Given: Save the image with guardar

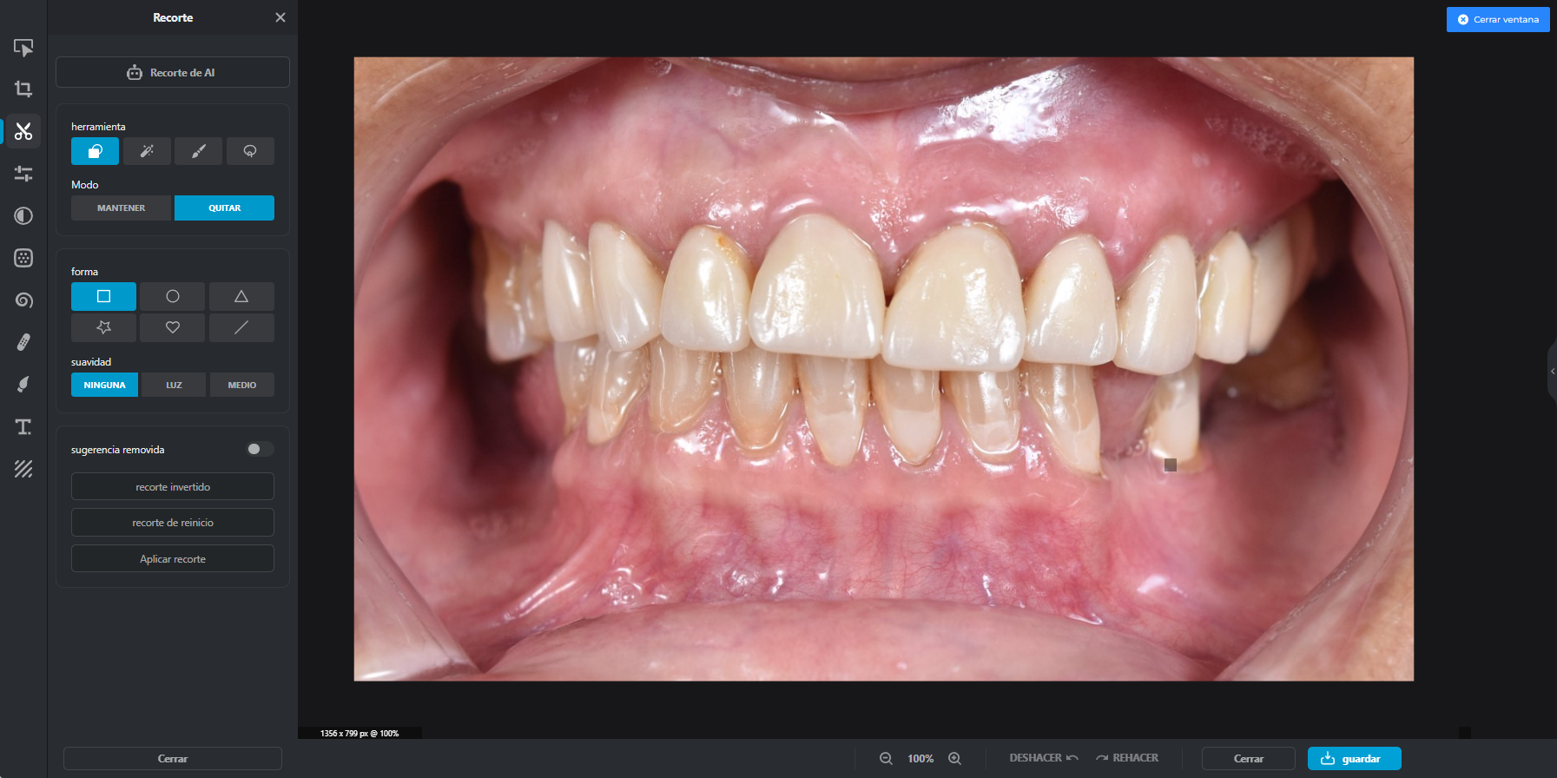Looking at the screenshot, I should coord(1354,758).
